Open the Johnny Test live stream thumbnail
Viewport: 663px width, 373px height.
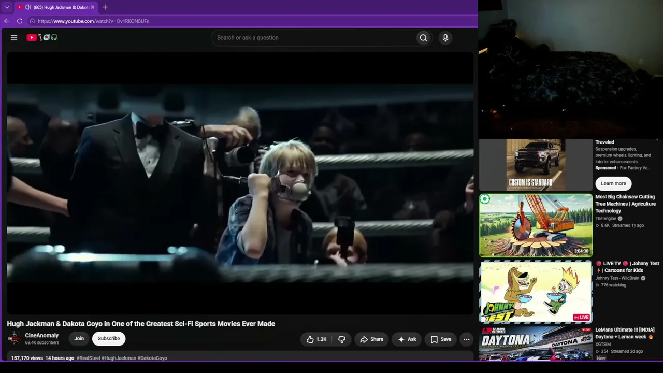click(x=536, y=292)
